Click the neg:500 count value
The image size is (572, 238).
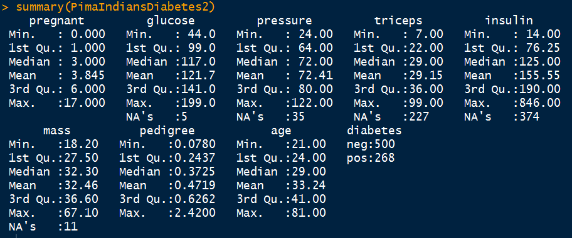pos(371,144)
